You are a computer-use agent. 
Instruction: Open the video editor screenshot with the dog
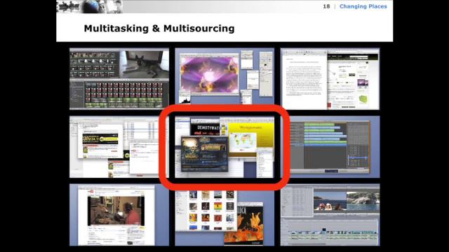[119, 79]
